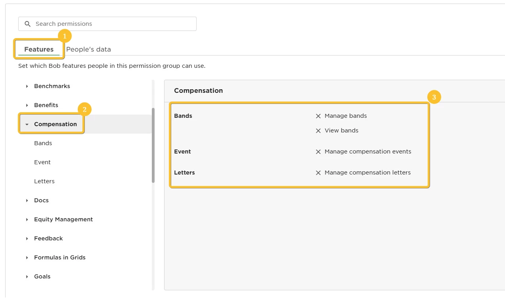
Task: Click the feature tree scrollbar thumb
Action: click(153, 145)
